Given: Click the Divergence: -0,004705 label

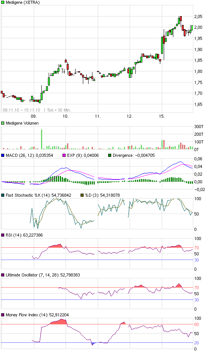Looking at the screenshot, I should (133, 155).
